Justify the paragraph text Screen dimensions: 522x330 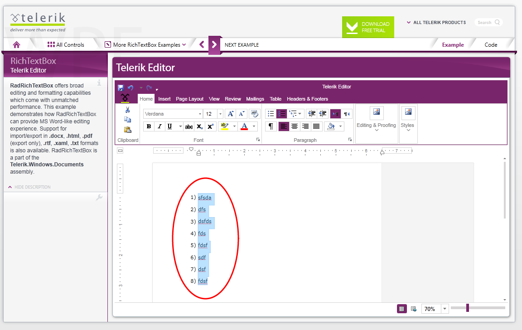[x=316, y=126]
